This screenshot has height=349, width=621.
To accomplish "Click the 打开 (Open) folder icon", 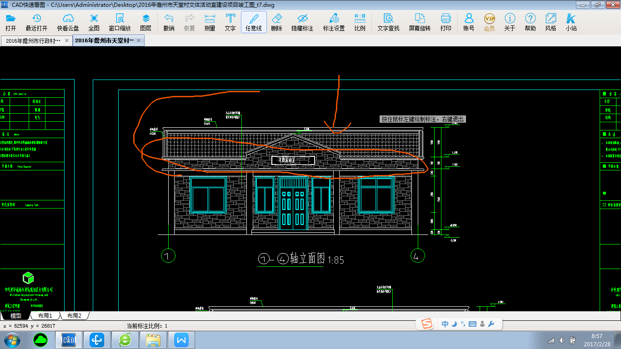I will [x=10, y=22].
